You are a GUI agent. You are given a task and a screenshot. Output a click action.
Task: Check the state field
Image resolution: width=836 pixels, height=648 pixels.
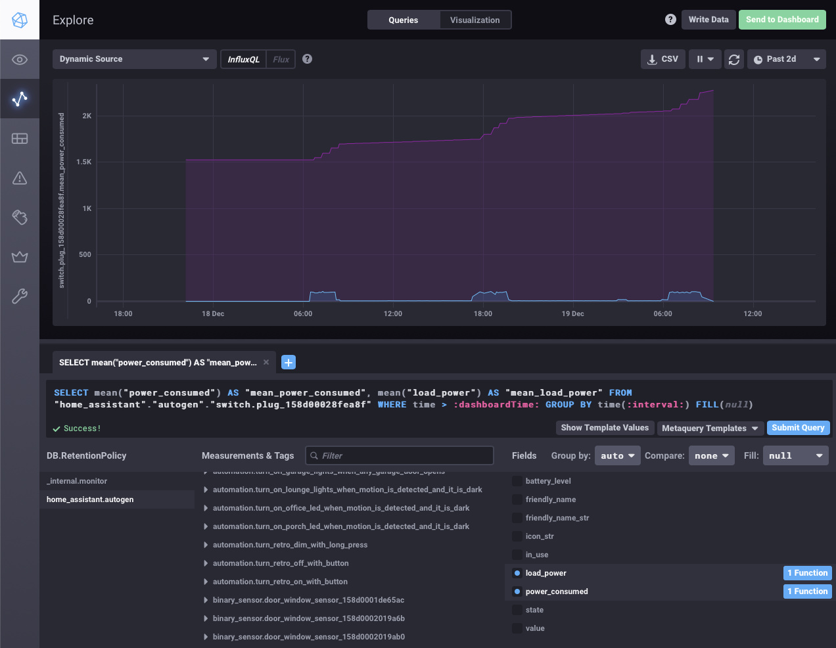(x=517, y=610)
